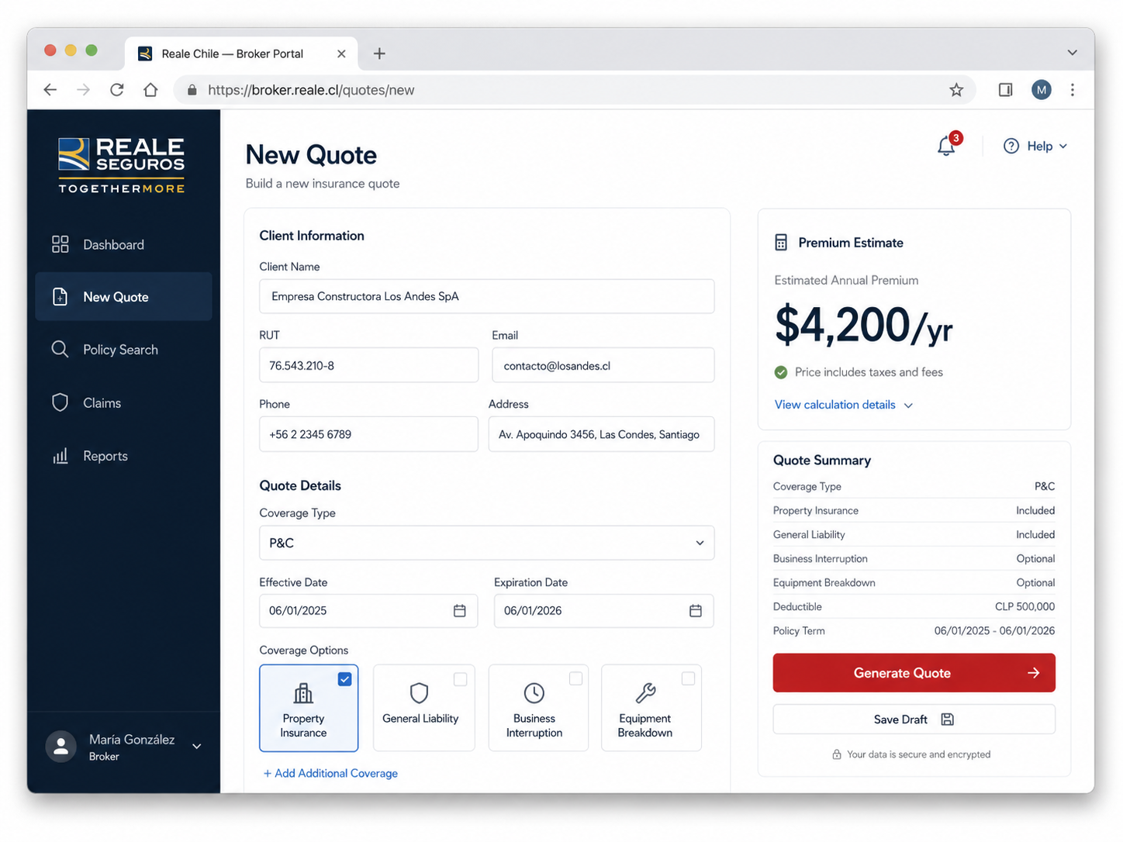Viewport: 1123px width, 842px height.
Task: Click María González's avatar icon
Action: pos(61,747)
